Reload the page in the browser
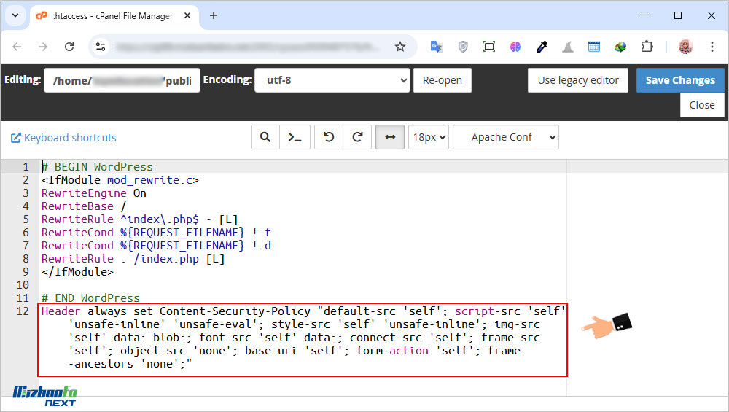 click(x=69, y=47)
